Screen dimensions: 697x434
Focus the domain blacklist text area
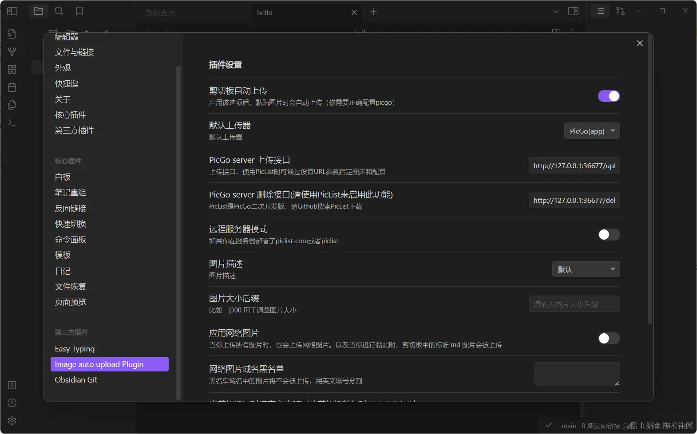(x=577, y=374)
